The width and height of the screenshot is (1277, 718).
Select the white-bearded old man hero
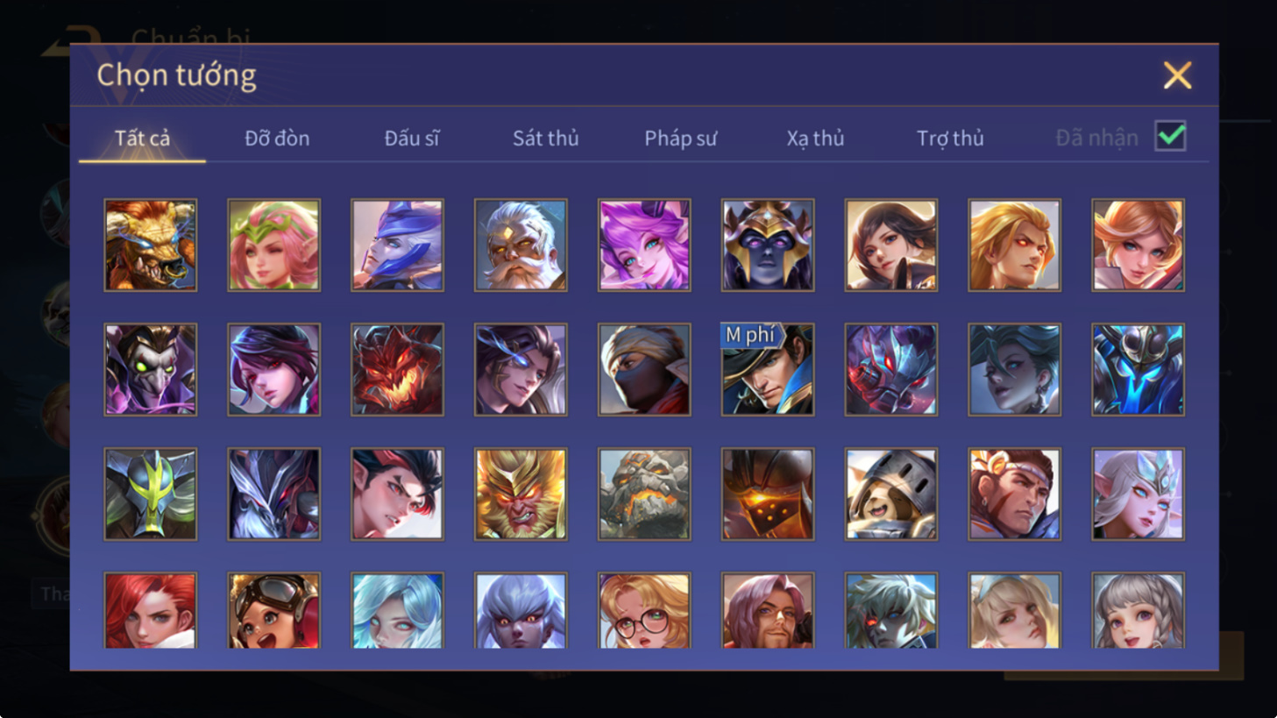point(521,245)
